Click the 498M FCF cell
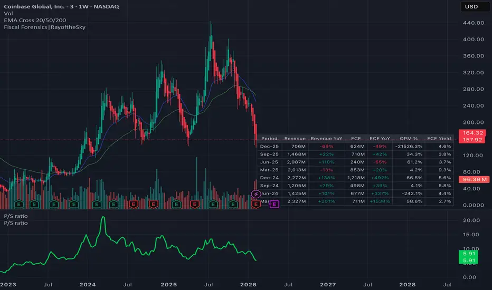The height and width of the screenshot is (290, 492). (357, 186)
